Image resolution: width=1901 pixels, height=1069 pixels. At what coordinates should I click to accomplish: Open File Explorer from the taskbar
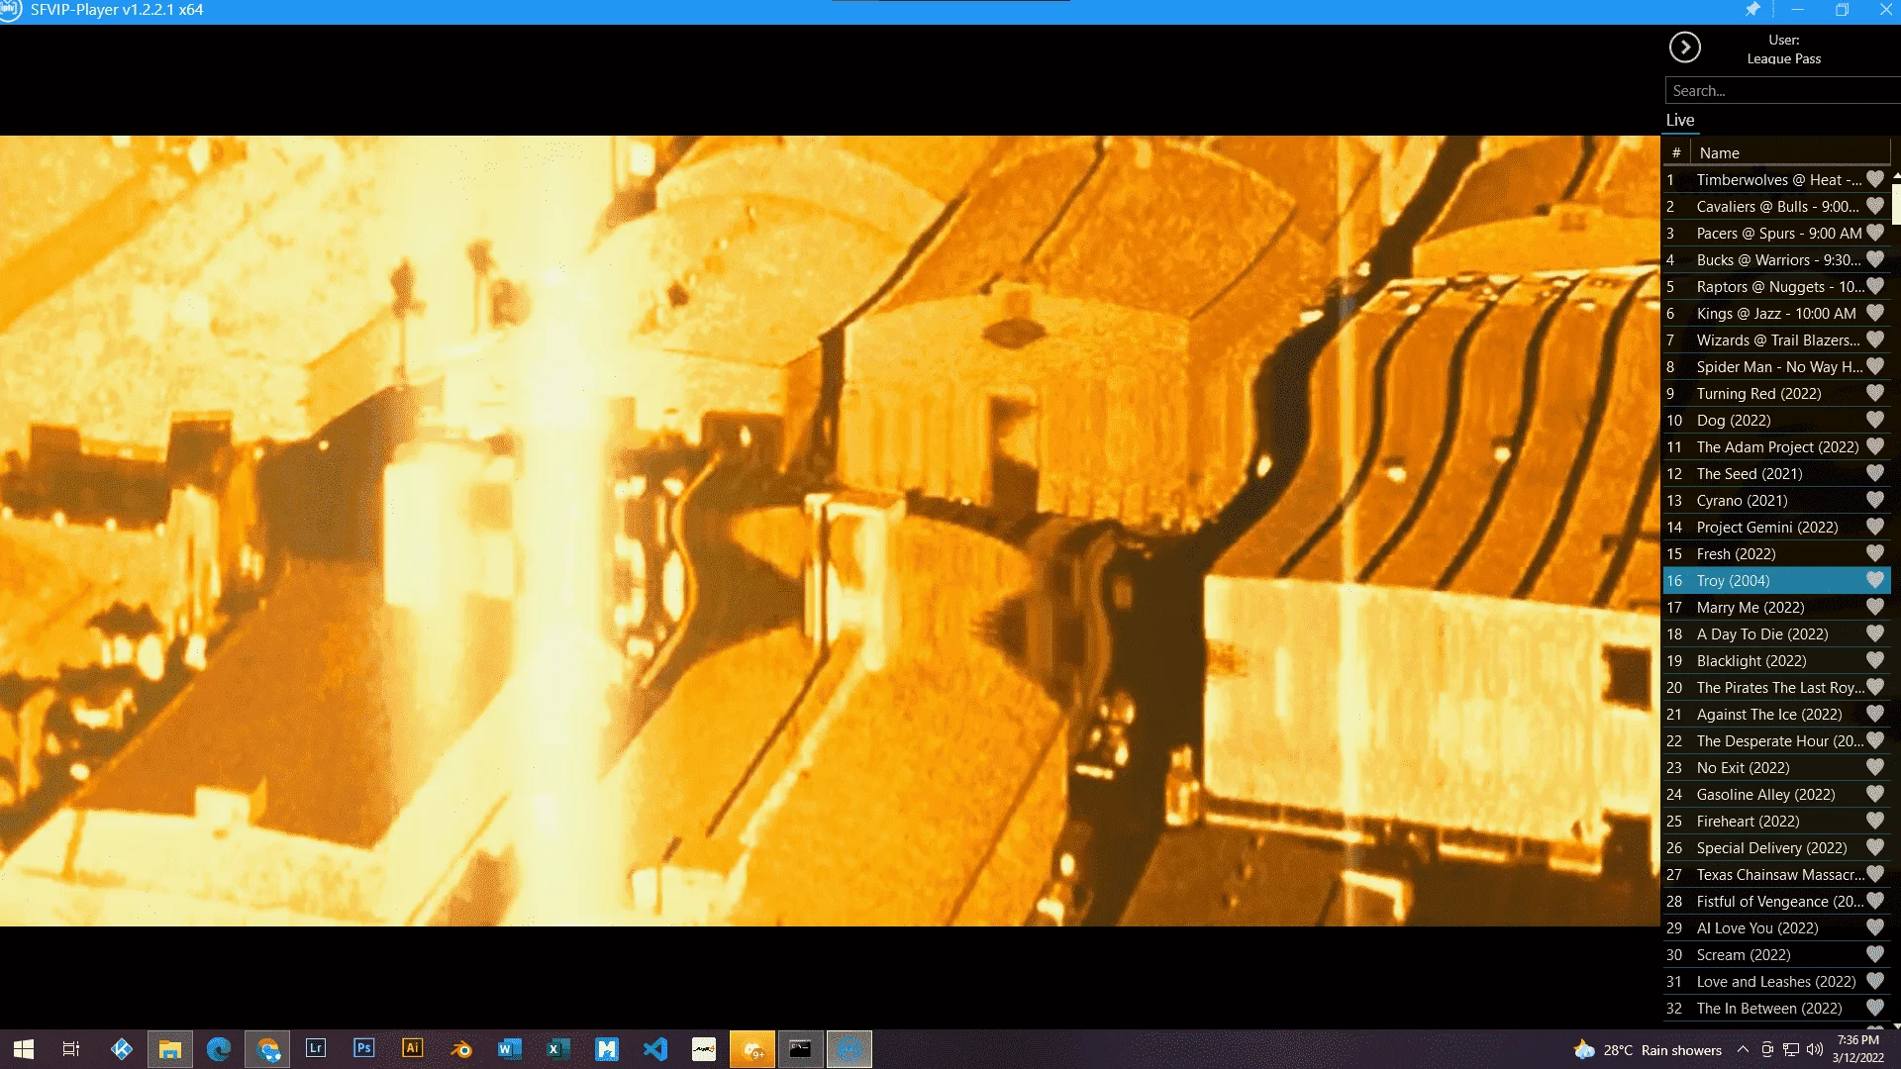click(170, 1049)
